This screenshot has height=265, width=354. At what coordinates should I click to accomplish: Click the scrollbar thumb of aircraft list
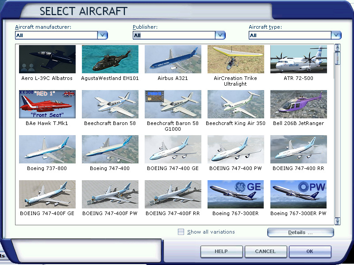pos(338,58)
